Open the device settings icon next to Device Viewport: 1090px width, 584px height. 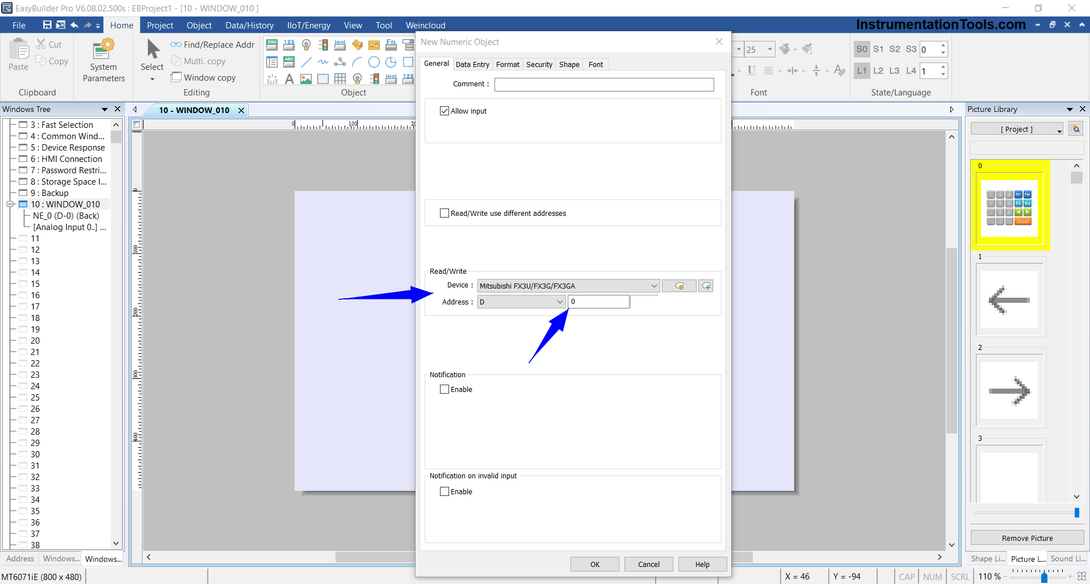tap(679, 286)
